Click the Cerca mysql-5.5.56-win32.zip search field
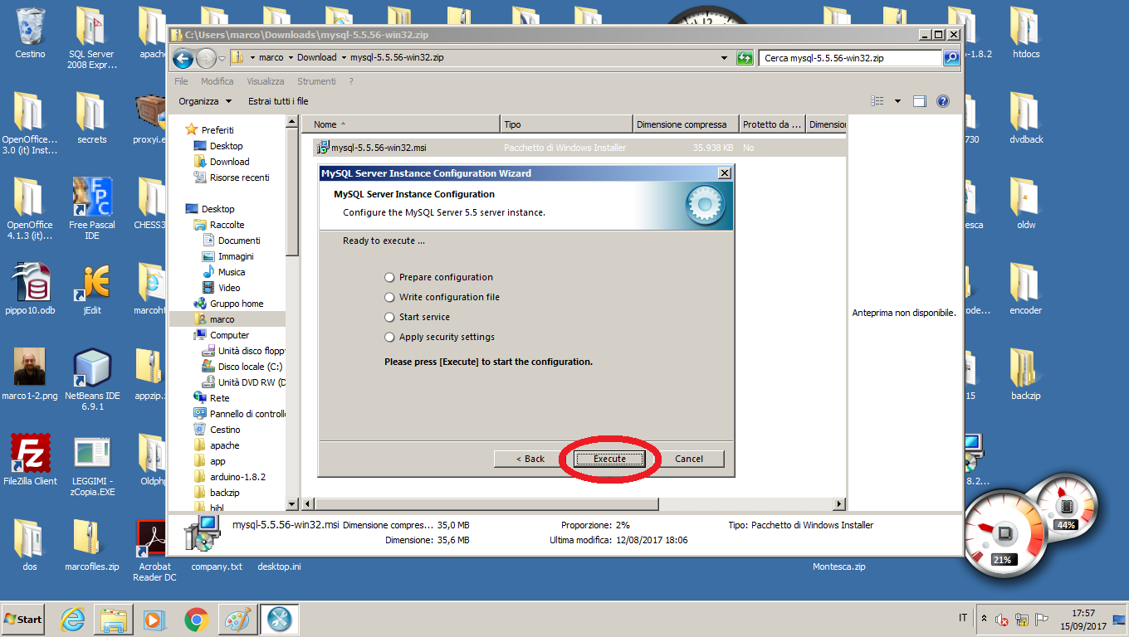This screenshot has height=637, width=1129. [x=850, y=58]
